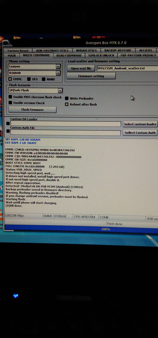Switch to the MAIN tab
The width and height of the screenshot is (158, 338).
click(x=12, y=56)
